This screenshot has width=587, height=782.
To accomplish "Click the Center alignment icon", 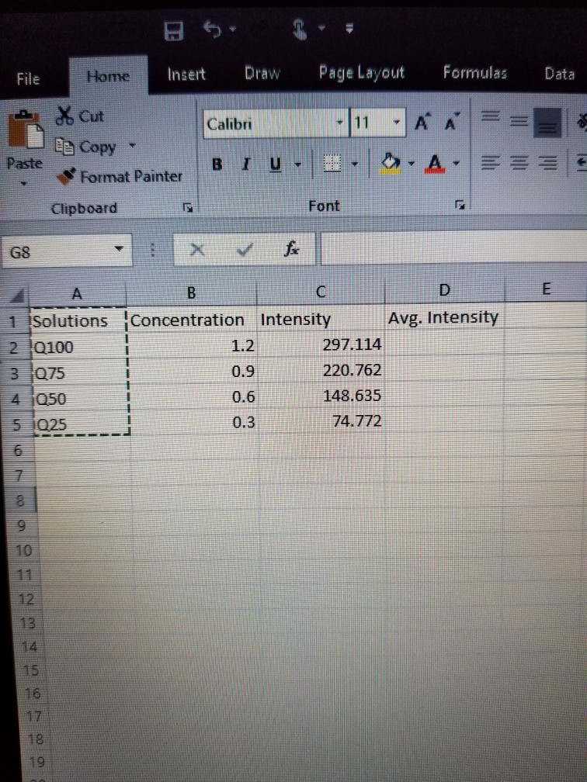I will pyautogui.click(x=519, y=163).
